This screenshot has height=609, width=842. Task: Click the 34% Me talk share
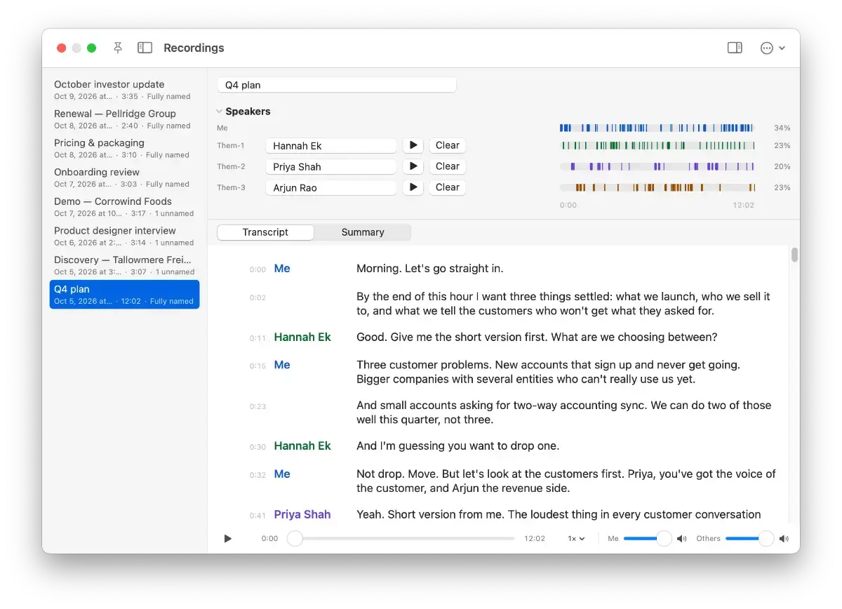(782, 128)
